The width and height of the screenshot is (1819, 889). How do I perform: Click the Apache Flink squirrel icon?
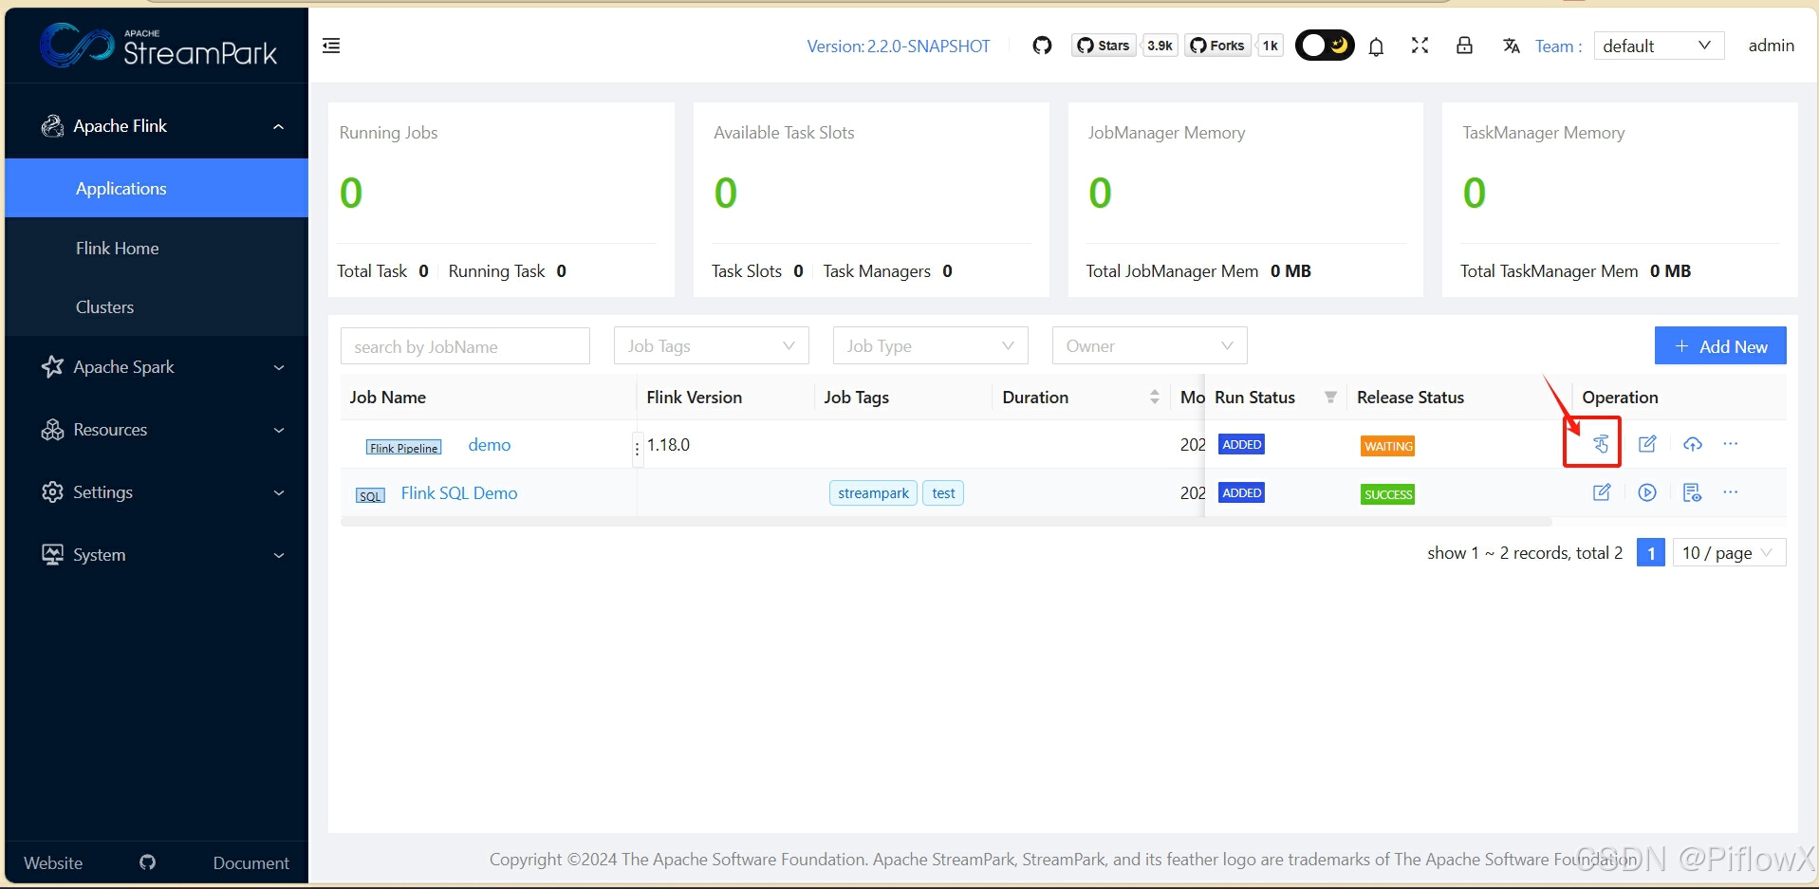click(52, 126)
